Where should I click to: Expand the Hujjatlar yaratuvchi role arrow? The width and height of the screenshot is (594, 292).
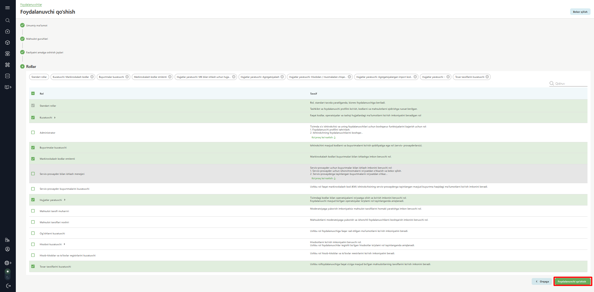click(x=65, y=200)
